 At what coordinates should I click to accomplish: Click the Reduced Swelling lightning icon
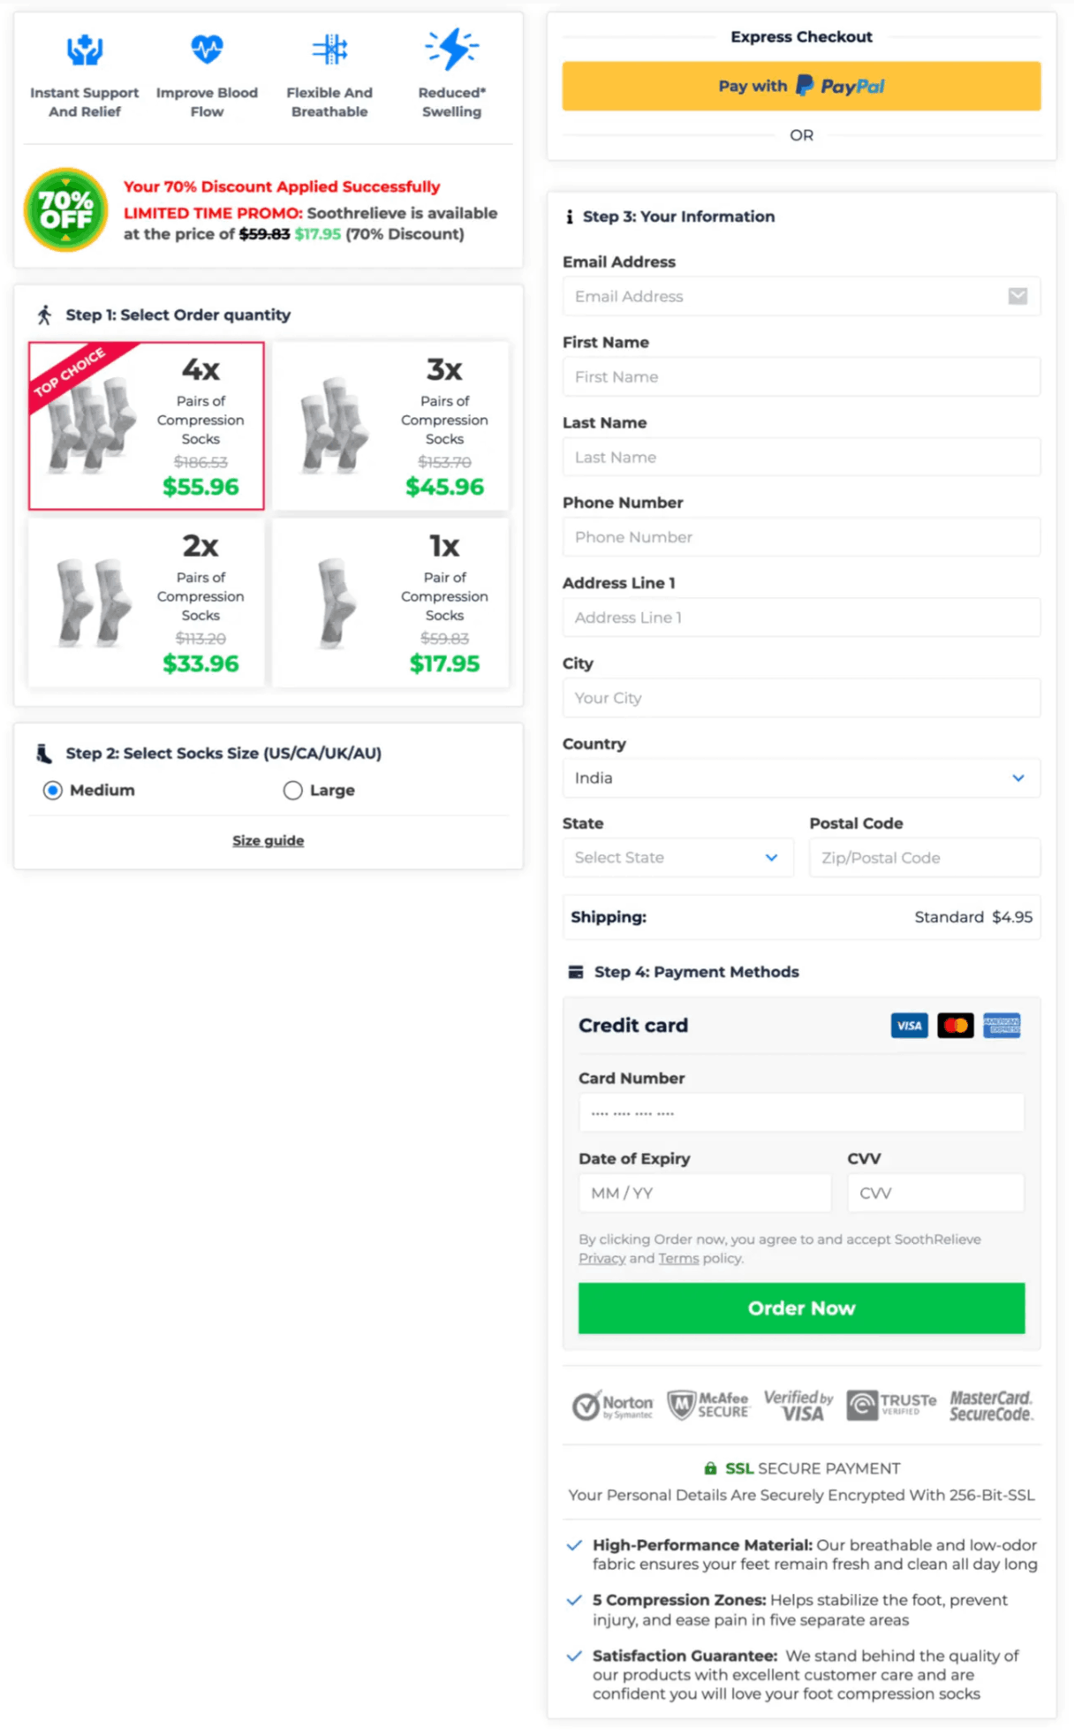click(x=451, y=49)
